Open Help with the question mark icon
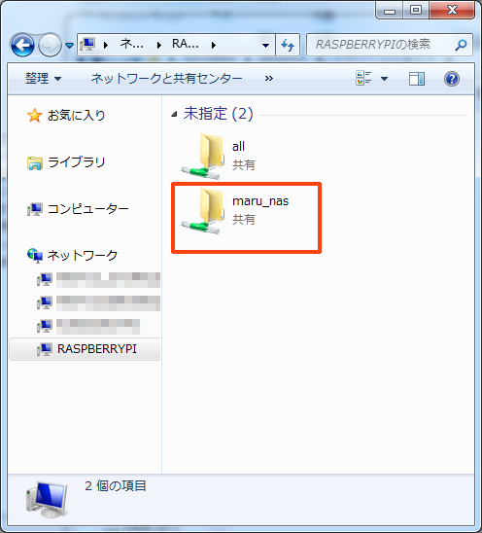This screenshot has height=533, width=482. (x=452, y=79)
